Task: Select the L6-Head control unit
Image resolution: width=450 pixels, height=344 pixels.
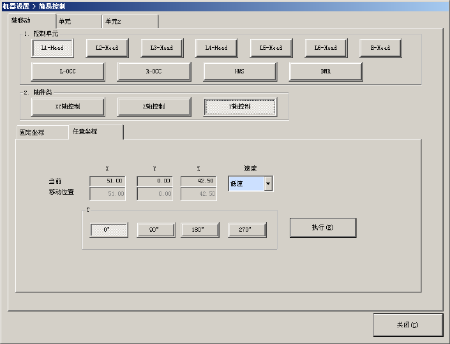Action: click(x=326, y=49)
